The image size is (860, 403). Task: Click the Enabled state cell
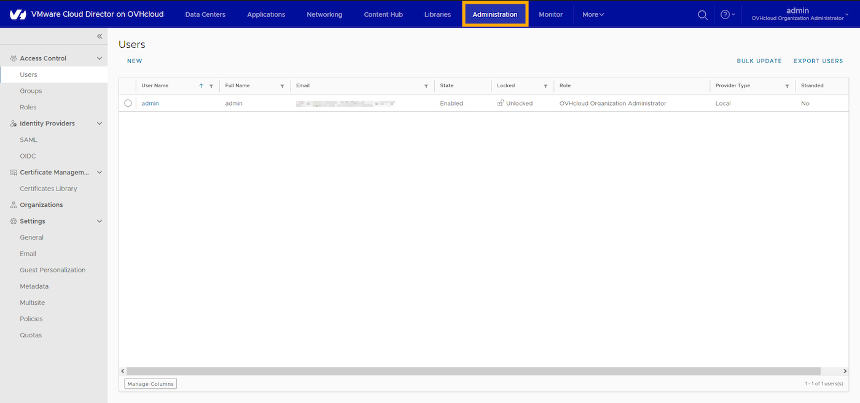click(451, 103)
